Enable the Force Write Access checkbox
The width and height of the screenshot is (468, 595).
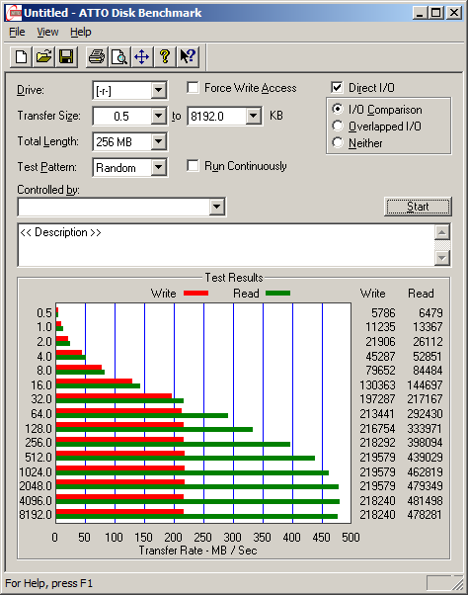point(193,88)
